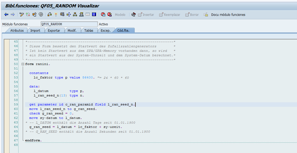
Task: Click the blue Back arrow icon
Action: tap(6, 15)
